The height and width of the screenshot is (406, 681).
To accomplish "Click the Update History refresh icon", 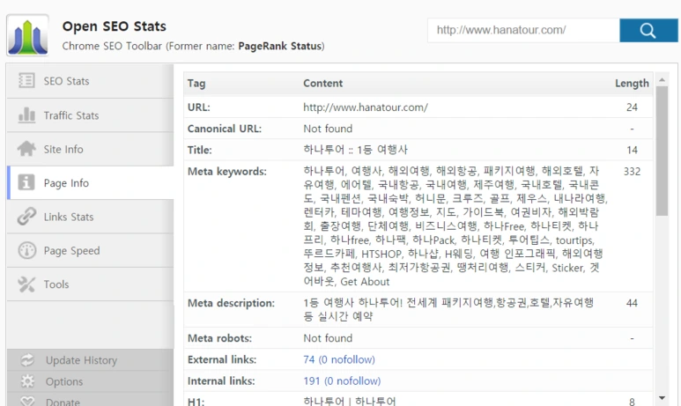I will [x=27, y=360].
